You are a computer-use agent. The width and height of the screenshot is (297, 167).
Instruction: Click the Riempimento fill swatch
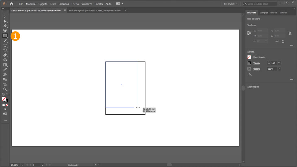pyautogui.click(x=249, y=57)
